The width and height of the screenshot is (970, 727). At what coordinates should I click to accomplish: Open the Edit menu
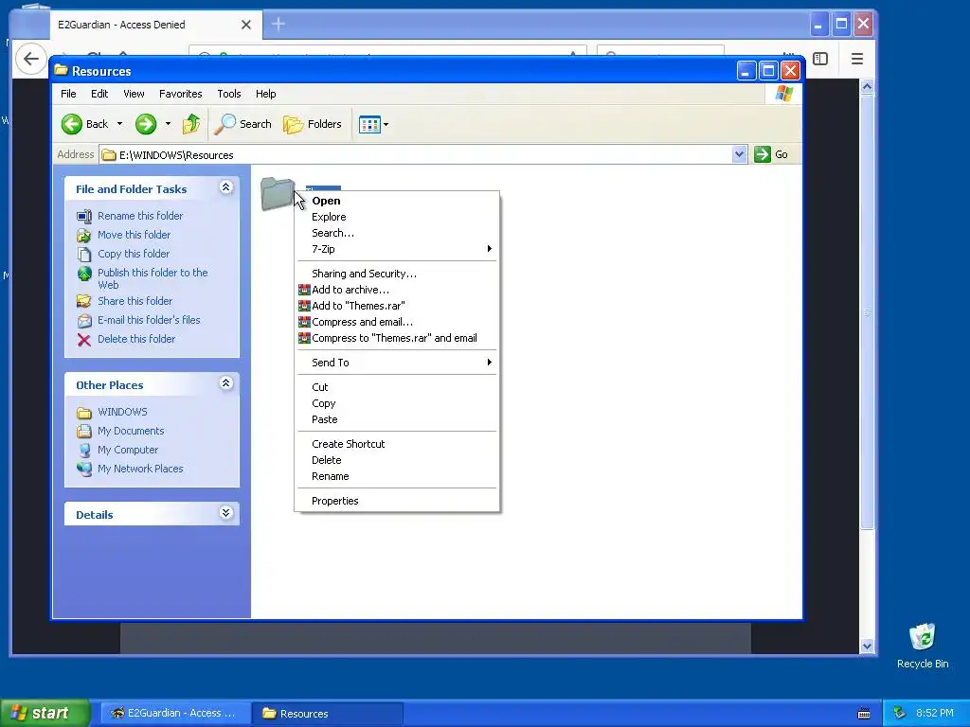pyautogui.click(x=99, y=94)
